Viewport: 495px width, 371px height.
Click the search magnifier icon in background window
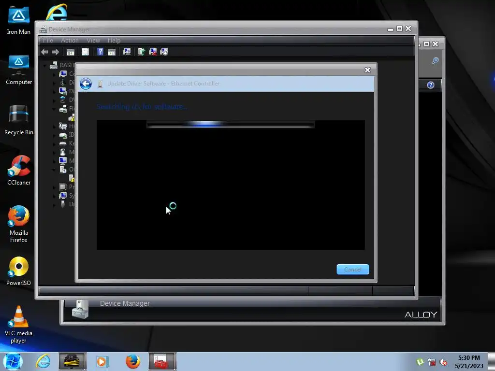click(x=435, y=60)
